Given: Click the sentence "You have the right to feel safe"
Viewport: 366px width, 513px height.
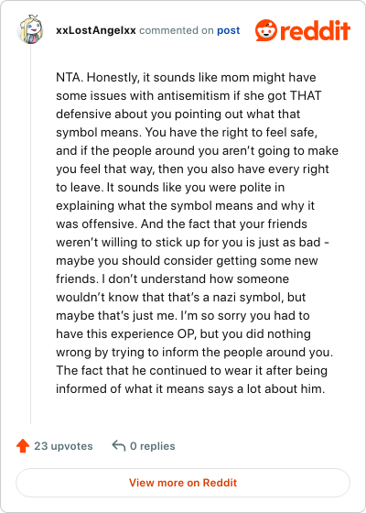Looking at the screenshot, I should pyautogui.click(x=231, y=133).
